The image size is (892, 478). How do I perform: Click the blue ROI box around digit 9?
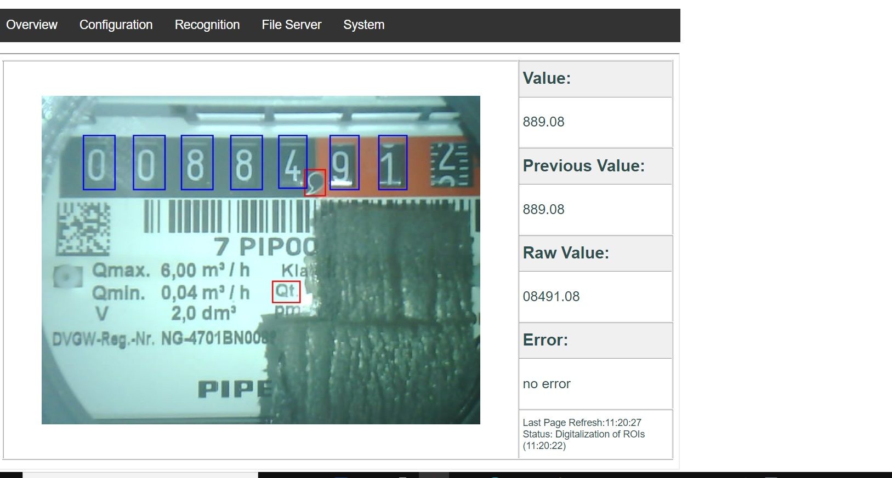[x=344, y=162]
